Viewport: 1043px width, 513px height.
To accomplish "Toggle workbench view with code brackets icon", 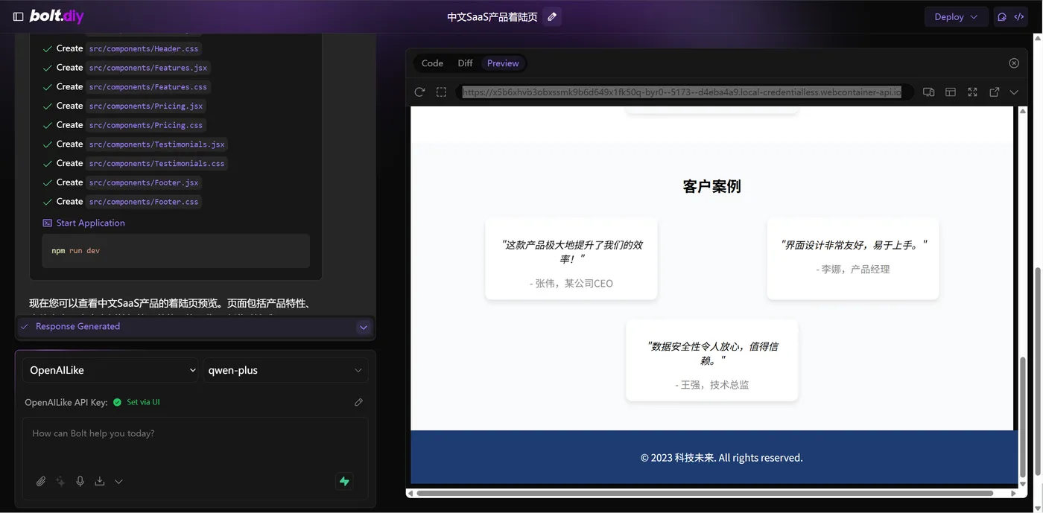I will click(1019, 16).
